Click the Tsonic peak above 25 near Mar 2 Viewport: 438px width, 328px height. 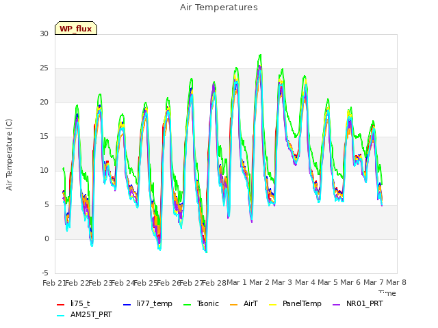[260, 55]
